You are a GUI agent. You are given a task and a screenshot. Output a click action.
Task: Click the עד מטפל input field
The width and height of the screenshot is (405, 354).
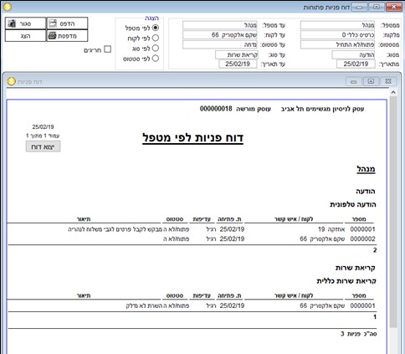(x=220, y=25)
